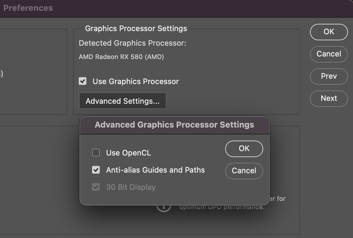The image size is (353, 238).
Task: Click the Advanced Graphics Processor Settings title bar
Action: pyautogui.click(x=174, y=125)
